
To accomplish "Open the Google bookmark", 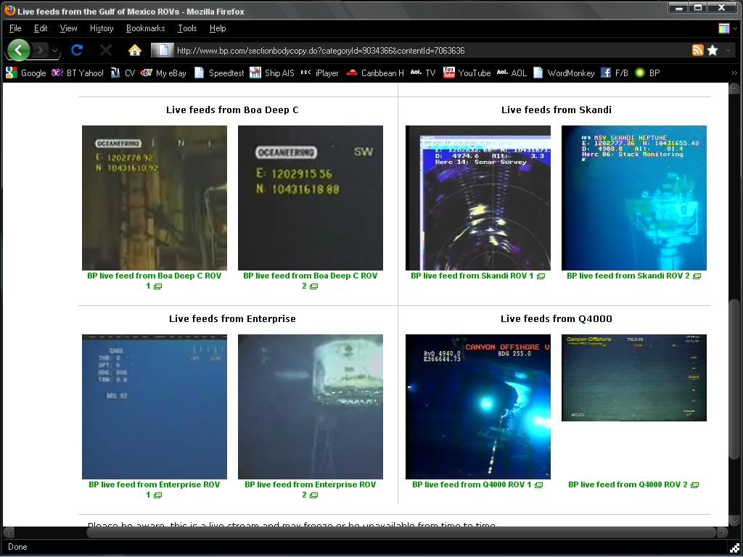I will tap(26, 73).
